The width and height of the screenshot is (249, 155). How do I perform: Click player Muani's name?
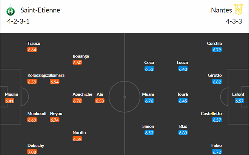pos(149,94)
